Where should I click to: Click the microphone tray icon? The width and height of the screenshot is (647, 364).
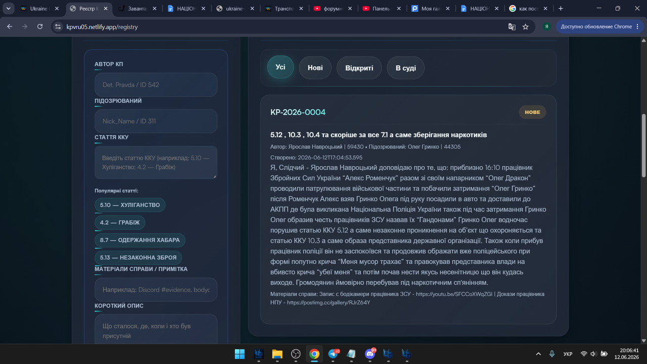pos(552,354)
